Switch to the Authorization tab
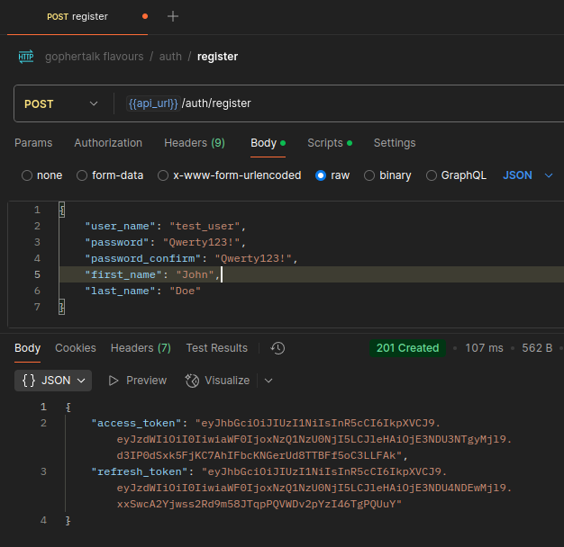 point(108,143)
